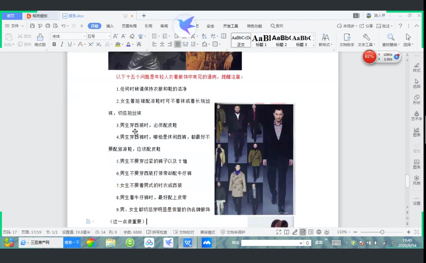Click the zoom slider handle

[x=382, y=232]
